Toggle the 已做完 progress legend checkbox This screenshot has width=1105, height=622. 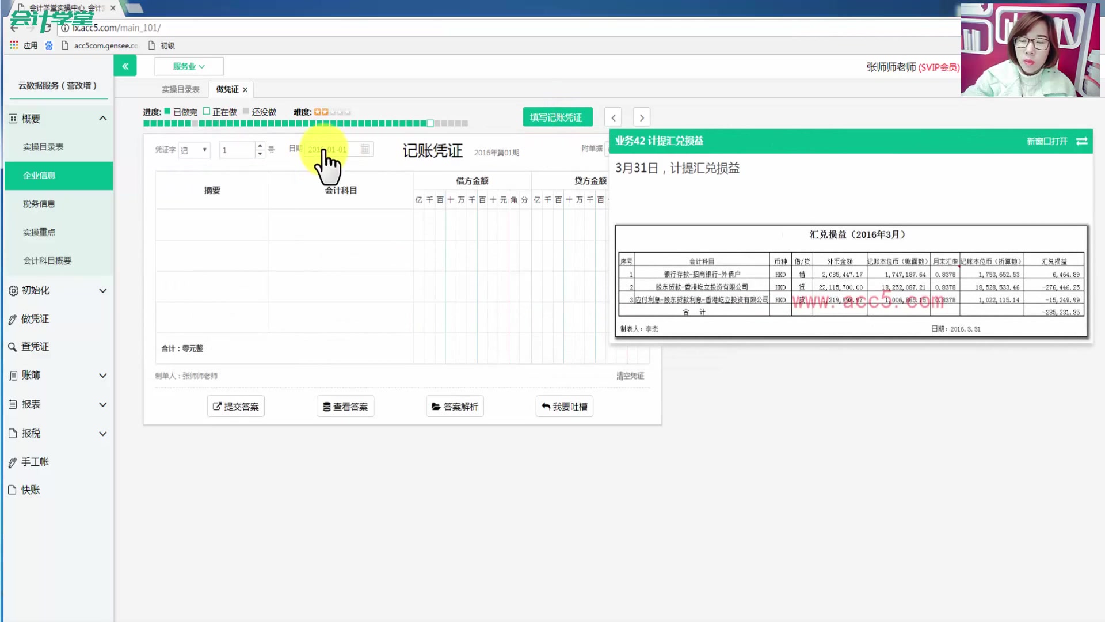[167, 111]
